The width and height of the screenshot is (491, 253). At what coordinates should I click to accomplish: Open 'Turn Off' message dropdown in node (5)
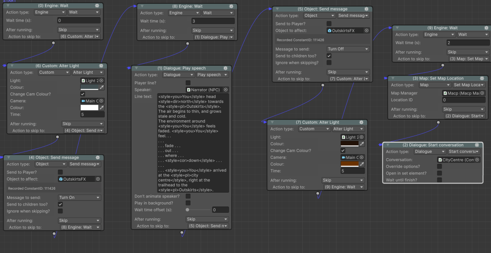[347, 49]
